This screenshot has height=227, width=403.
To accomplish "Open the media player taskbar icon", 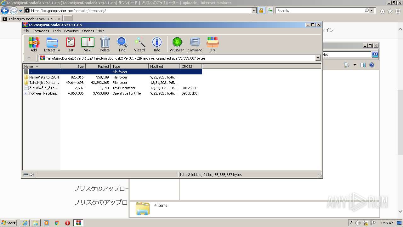I will [46, 223].
